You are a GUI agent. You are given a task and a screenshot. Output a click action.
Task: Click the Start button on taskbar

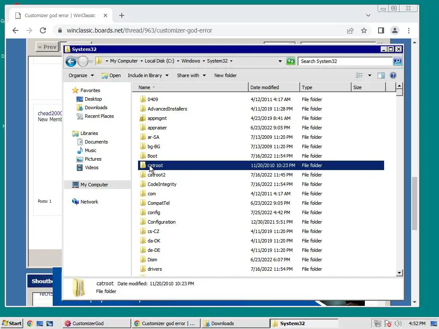(12, 323)
